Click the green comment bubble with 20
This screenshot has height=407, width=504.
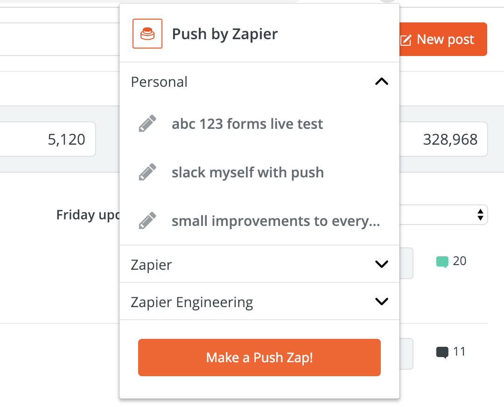(442, 261)
